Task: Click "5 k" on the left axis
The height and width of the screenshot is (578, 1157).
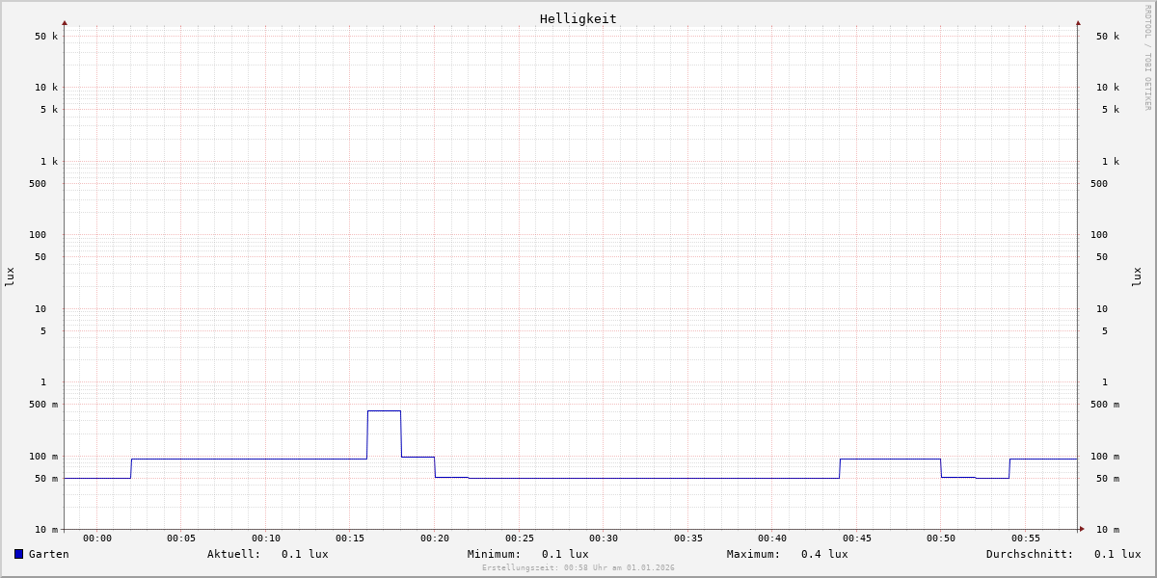Action: 49,110
